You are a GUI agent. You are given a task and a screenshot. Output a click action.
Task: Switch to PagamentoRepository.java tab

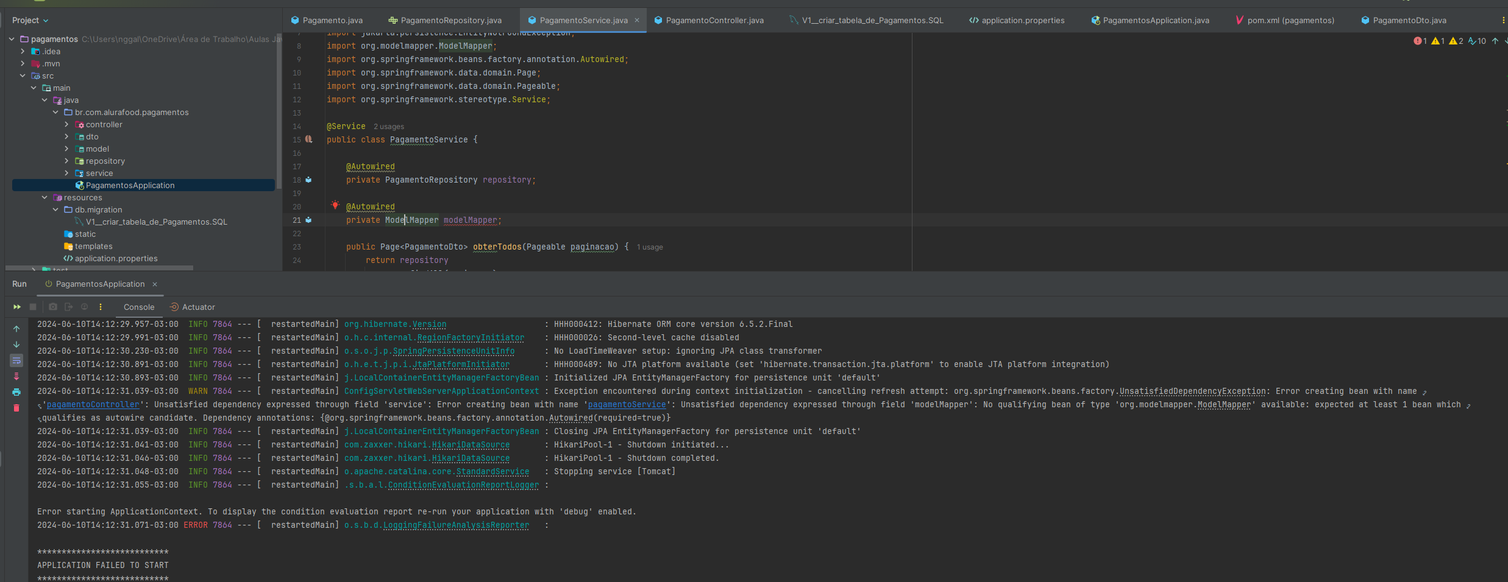pyautogui.click(x=446, y=20)
